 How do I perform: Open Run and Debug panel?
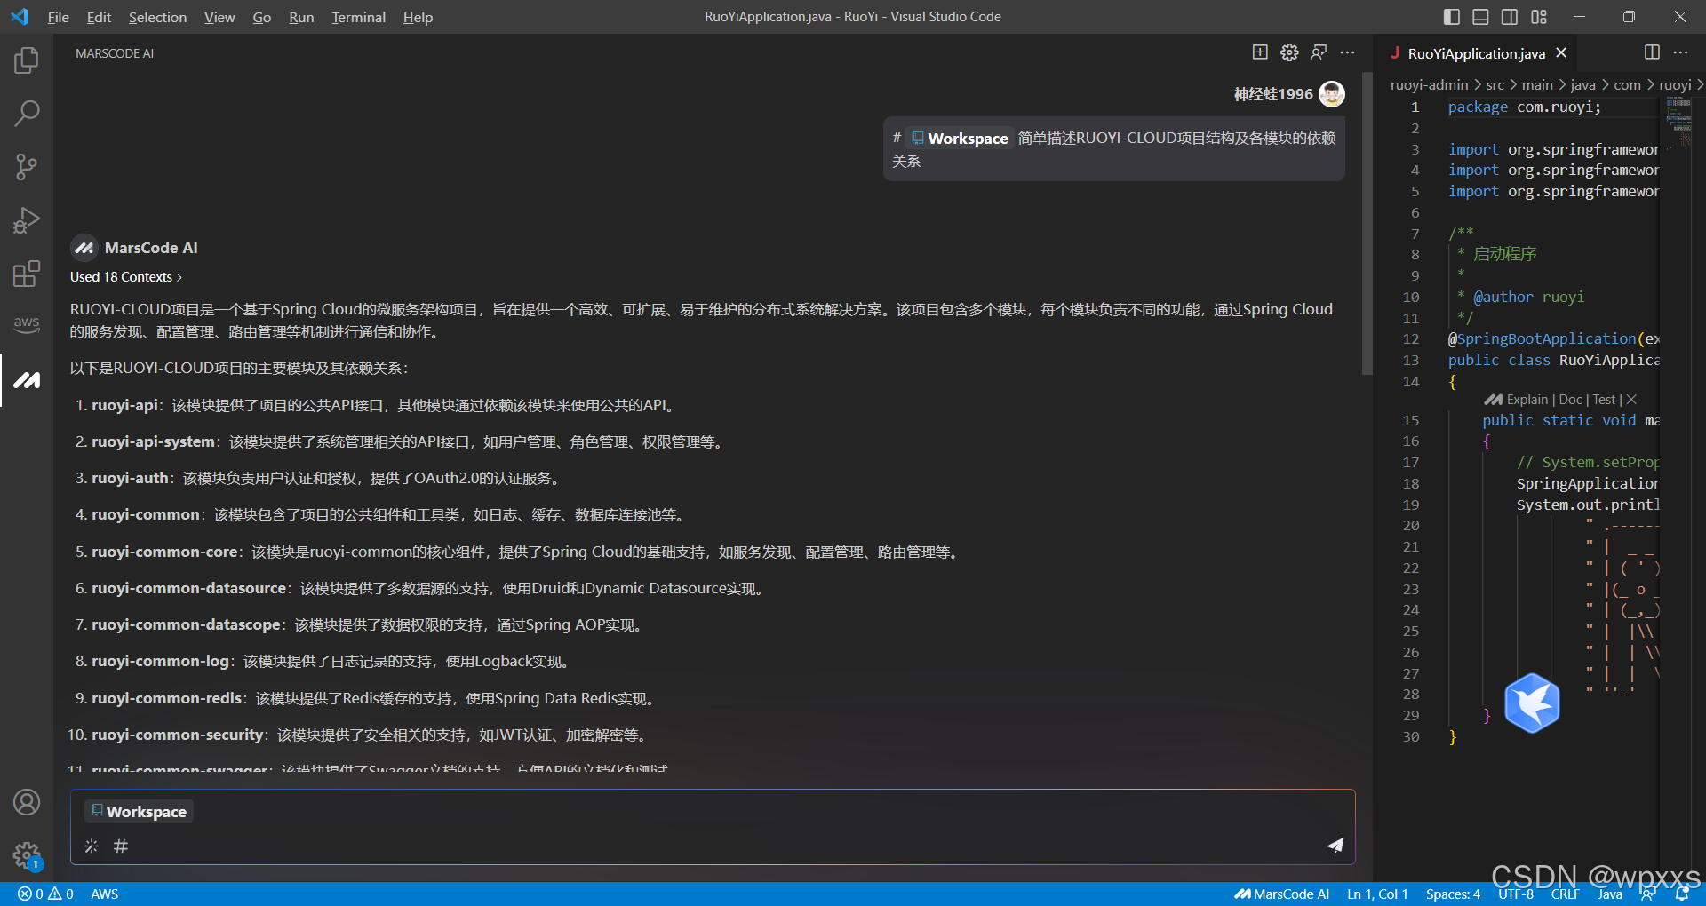click(x=27, y=220)
